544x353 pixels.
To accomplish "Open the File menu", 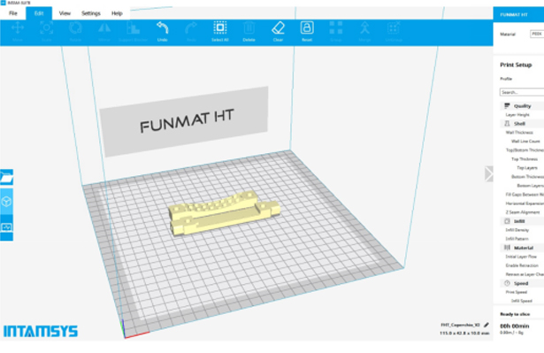I will tap(13, 13).
